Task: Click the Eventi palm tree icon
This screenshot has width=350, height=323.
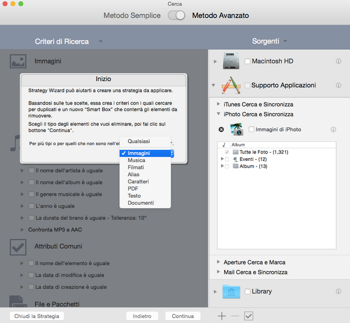Action: click(x=235, y=159)
